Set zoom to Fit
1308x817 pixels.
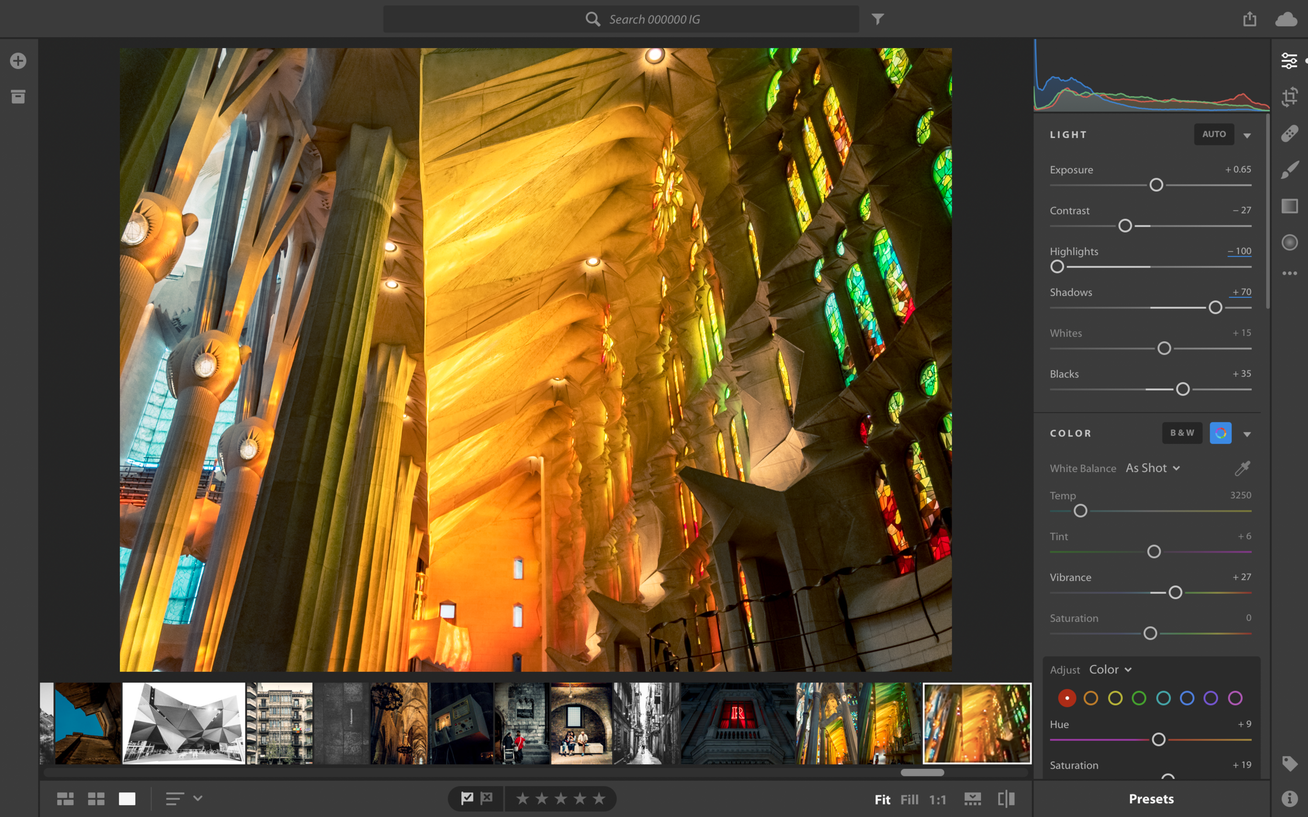882,799
